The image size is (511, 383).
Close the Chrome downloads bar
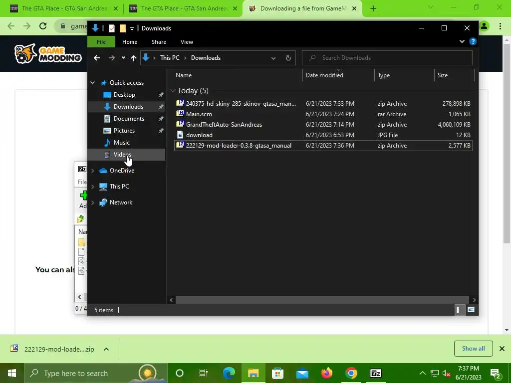[502, 349]
